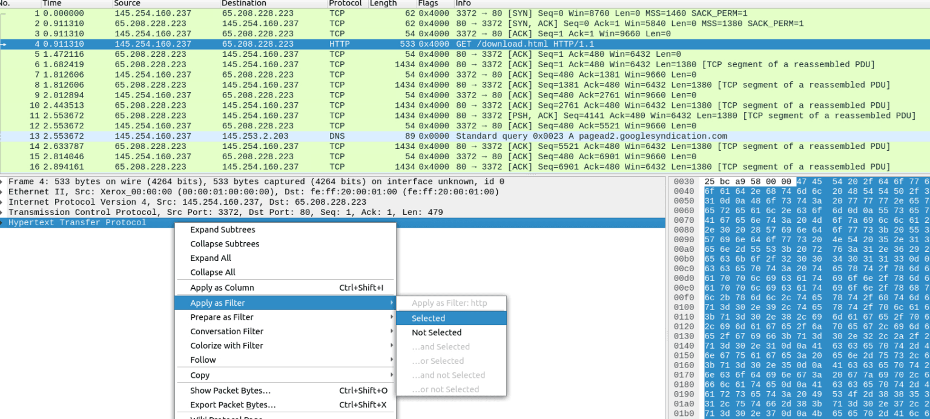The height and width of the screenshot is (419, 930).
Task: Expand Hypertext Transfer Protocol node
Action: (2, 223)
